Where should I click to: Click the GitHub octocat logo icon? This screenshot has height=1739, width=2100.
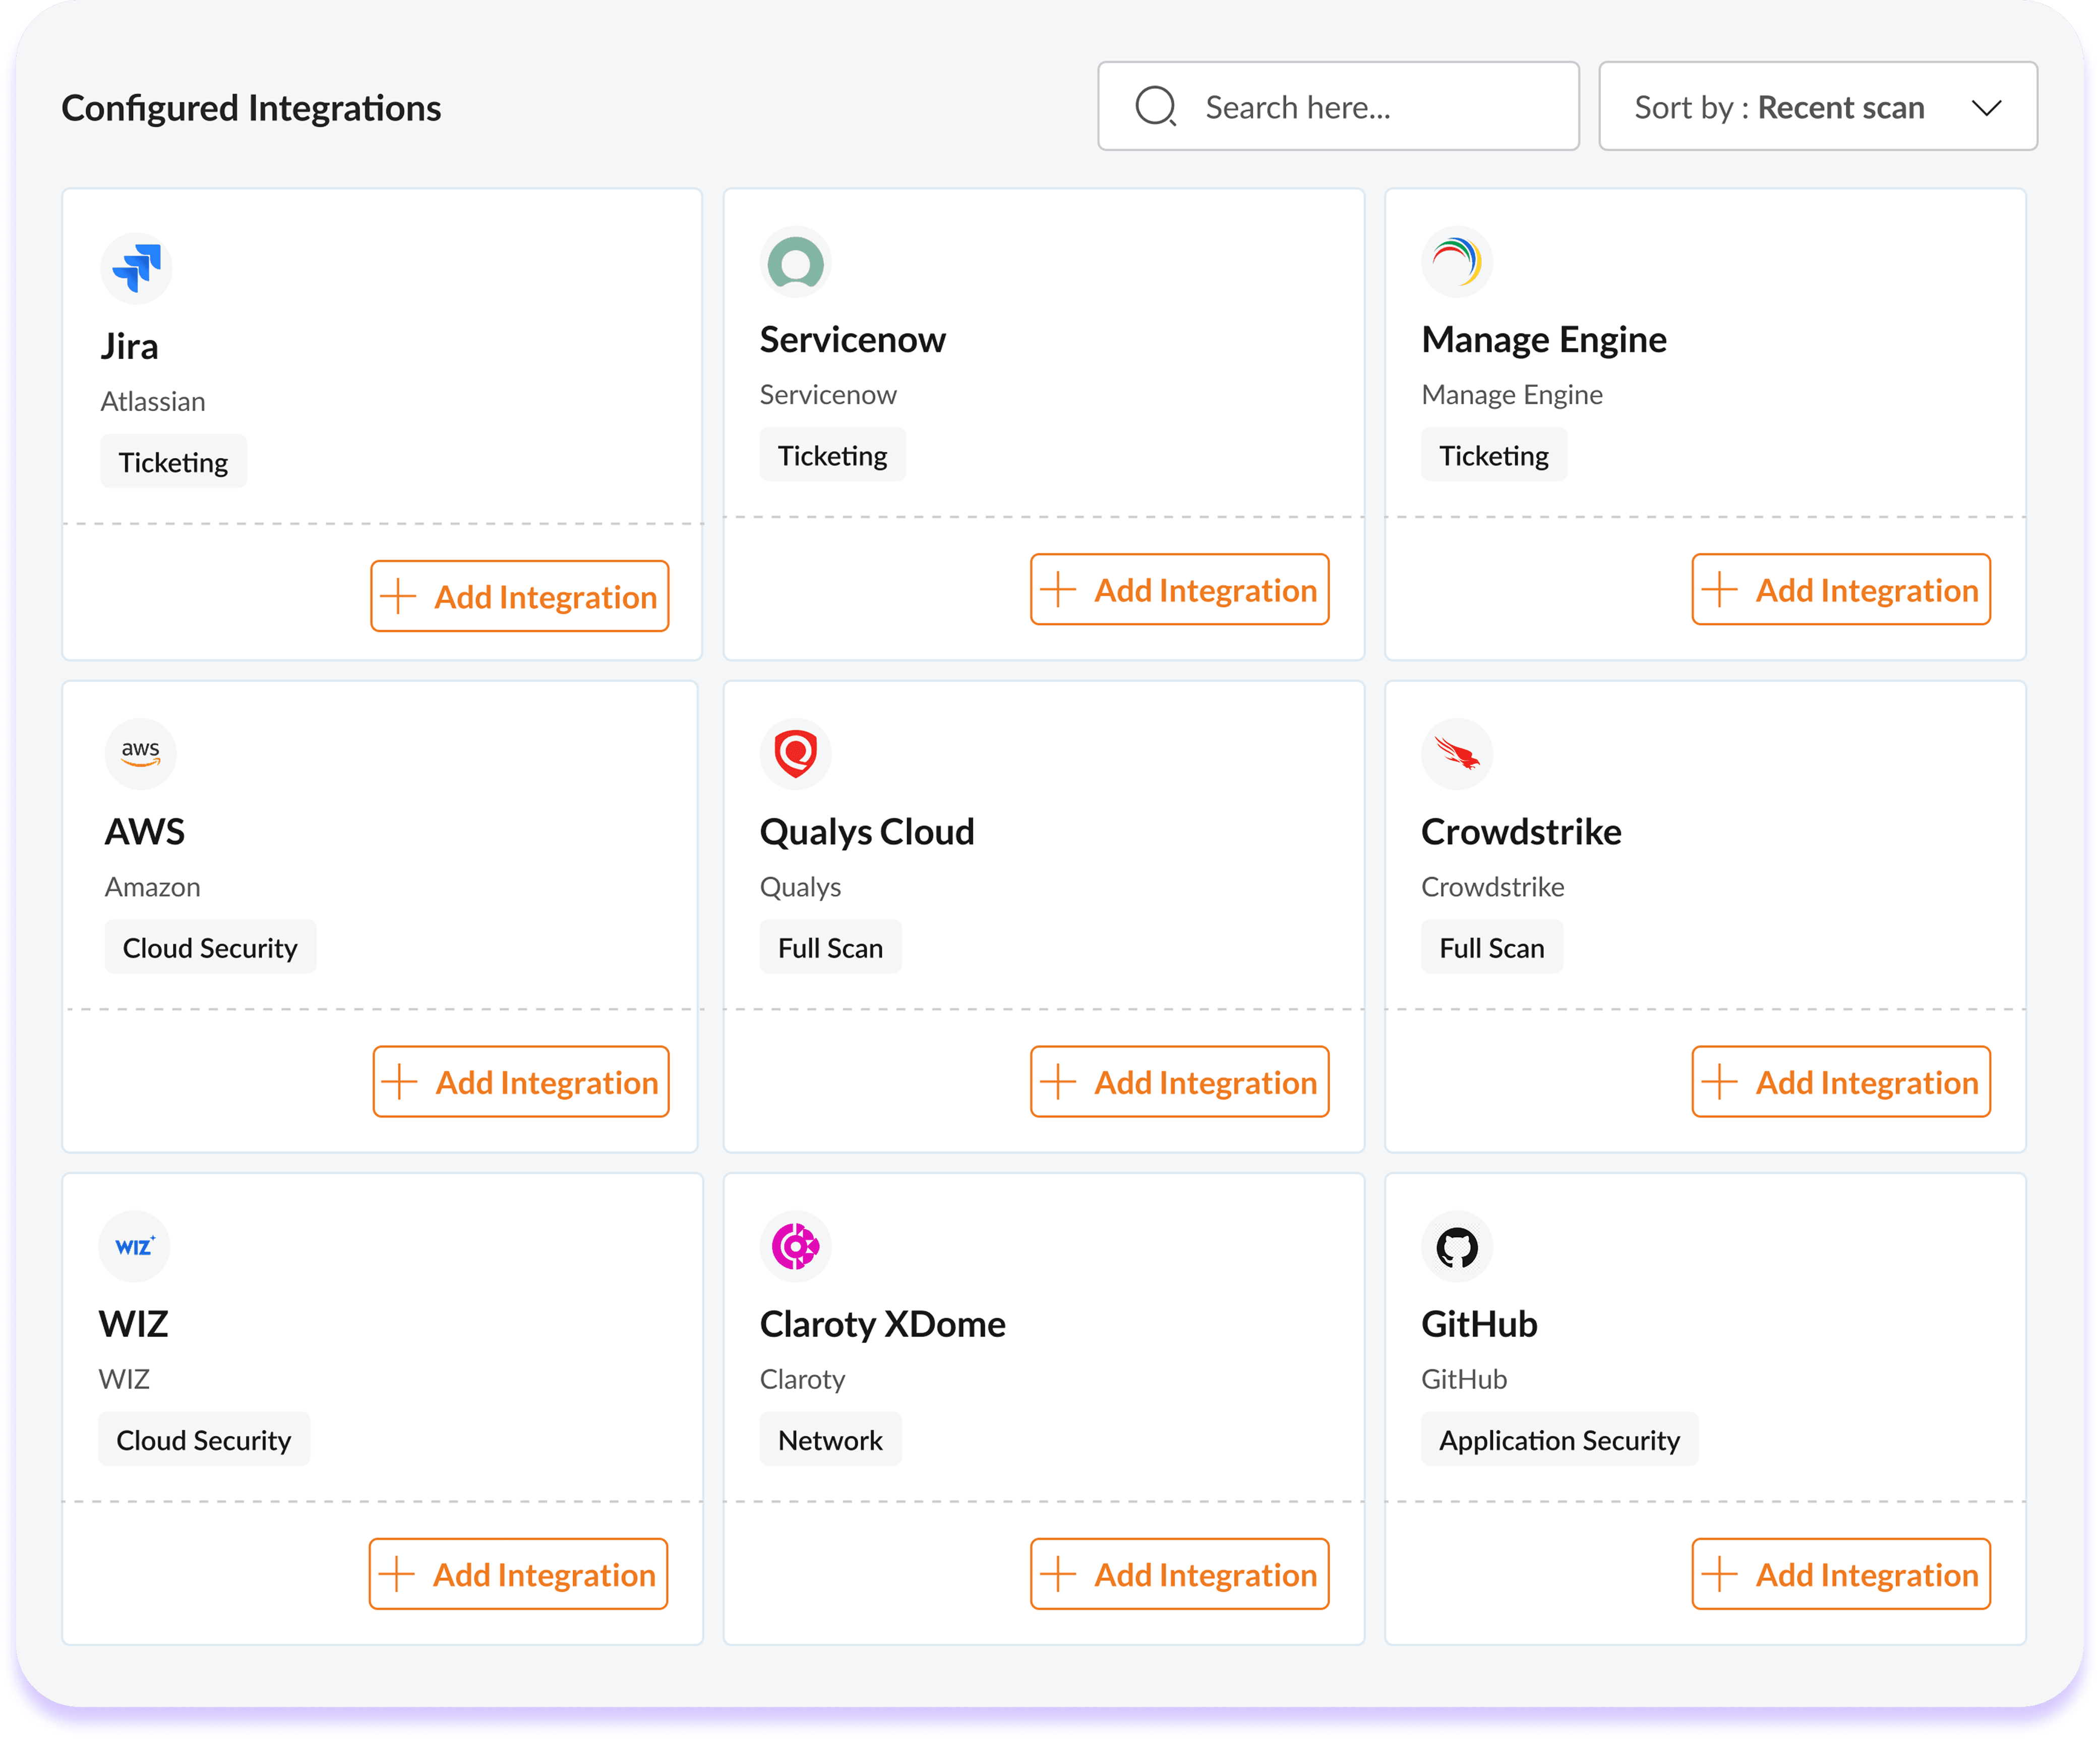pos(1457,1246)
